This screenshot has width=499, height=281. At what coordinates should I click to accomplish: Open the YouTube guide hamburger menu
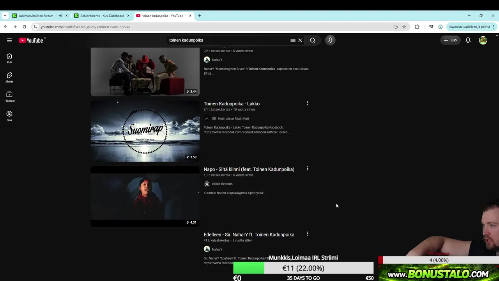pyautogui.click(x=9, y=40)
